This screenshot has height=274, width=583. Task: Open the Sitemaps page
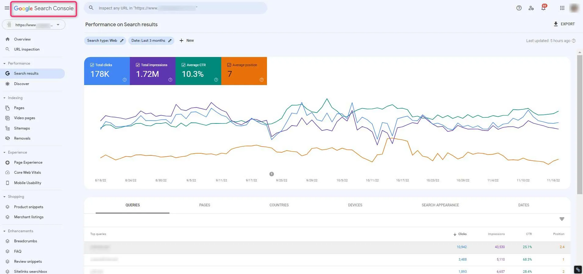(22, 128)
